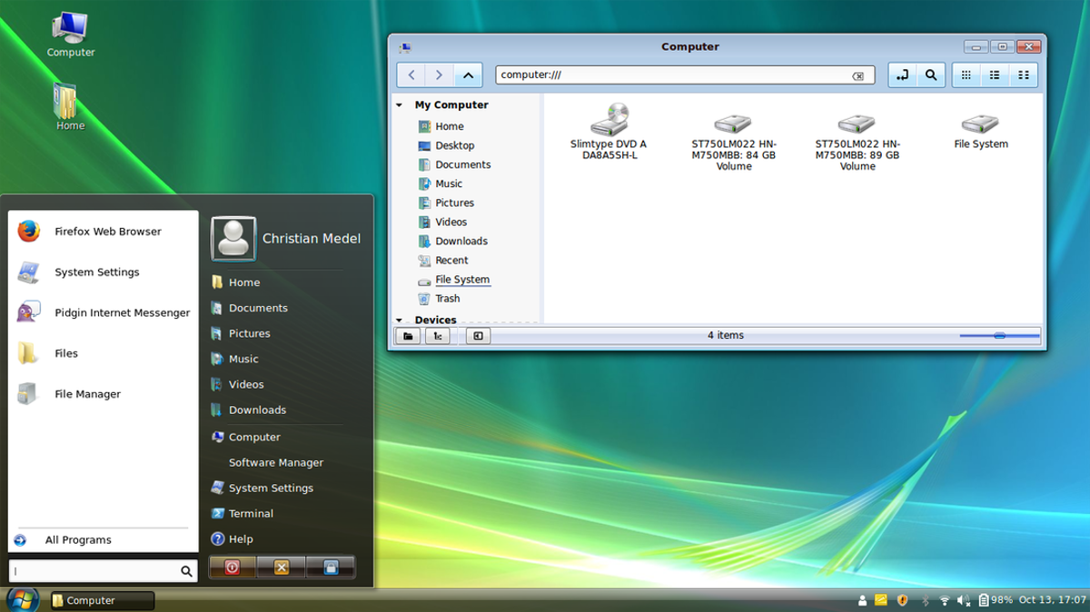Viewport: 1090px width, 612px height.
Task: Open the Bluetooth tray icon
Action: pos(924,600)
